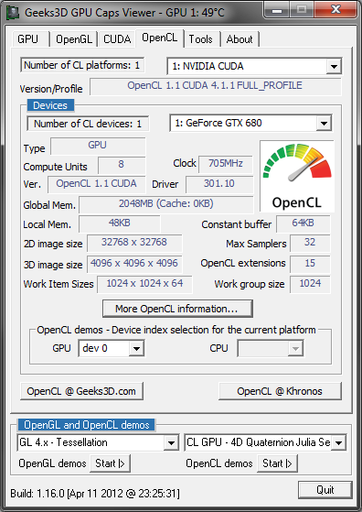
Task: Click the Compute Units value 8
Action: pos(122,165)
